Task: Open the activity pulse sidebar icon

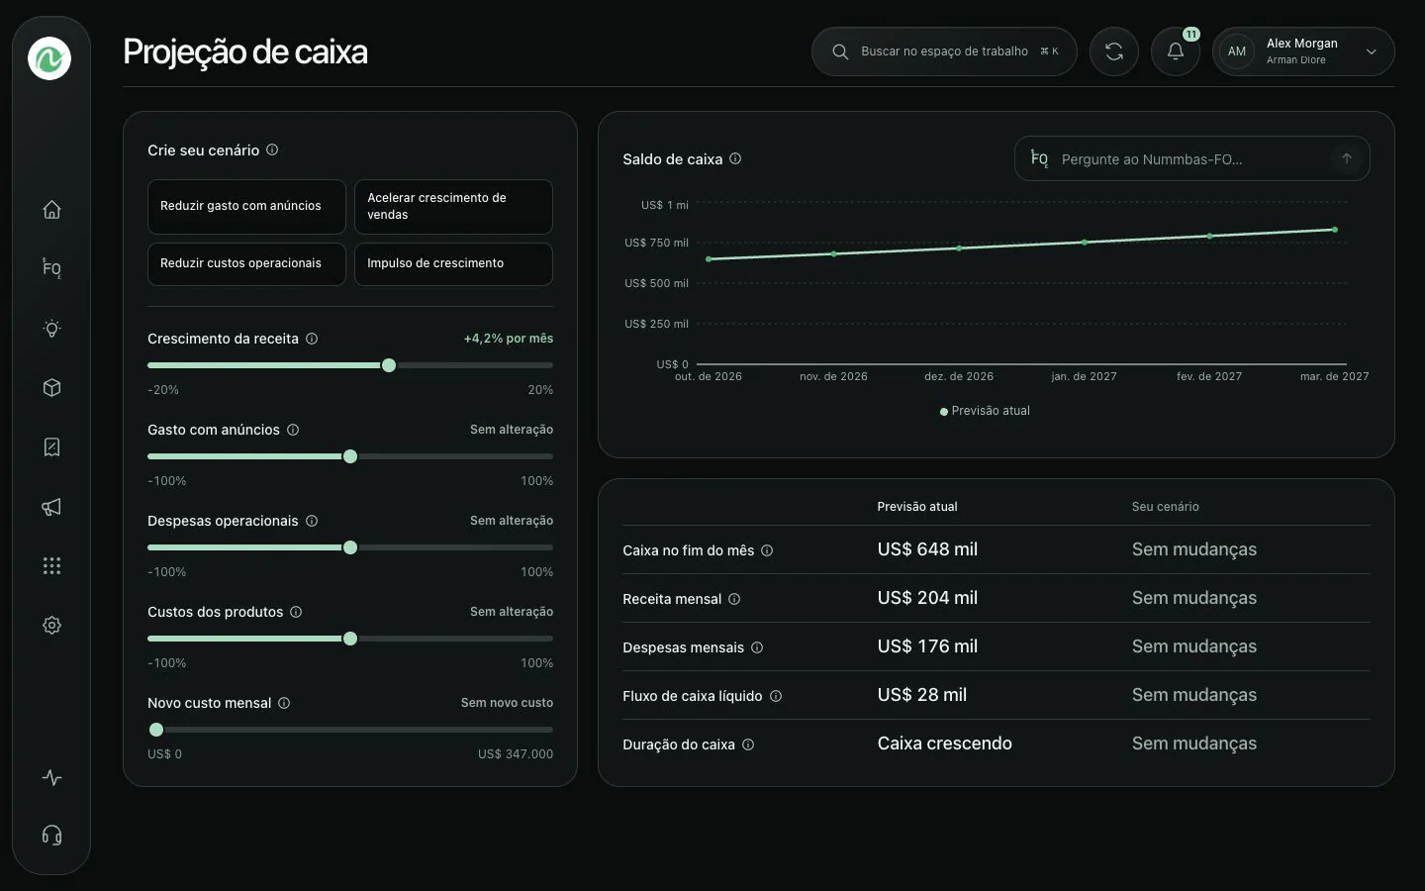Action: coord(52,778)
